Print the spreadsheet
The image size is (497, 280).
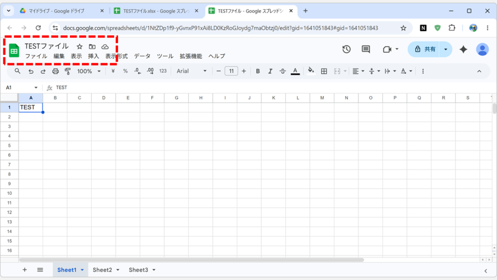point(55,71)
